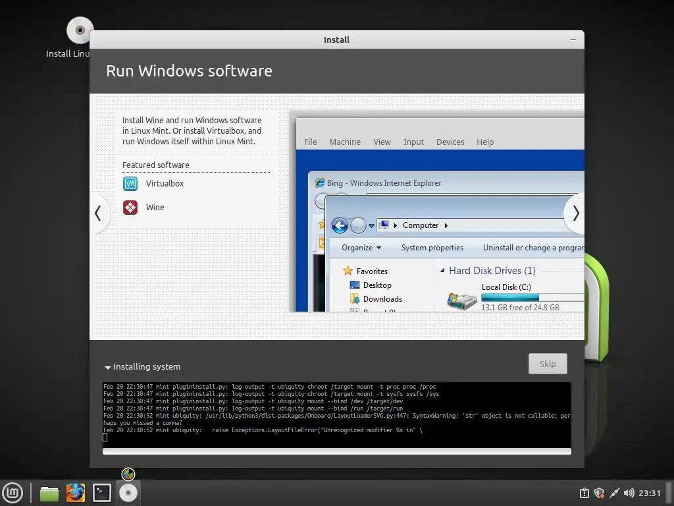Click the Wine featured software icon
Viewport: 674px width, 506px height.
click(130, 208)
